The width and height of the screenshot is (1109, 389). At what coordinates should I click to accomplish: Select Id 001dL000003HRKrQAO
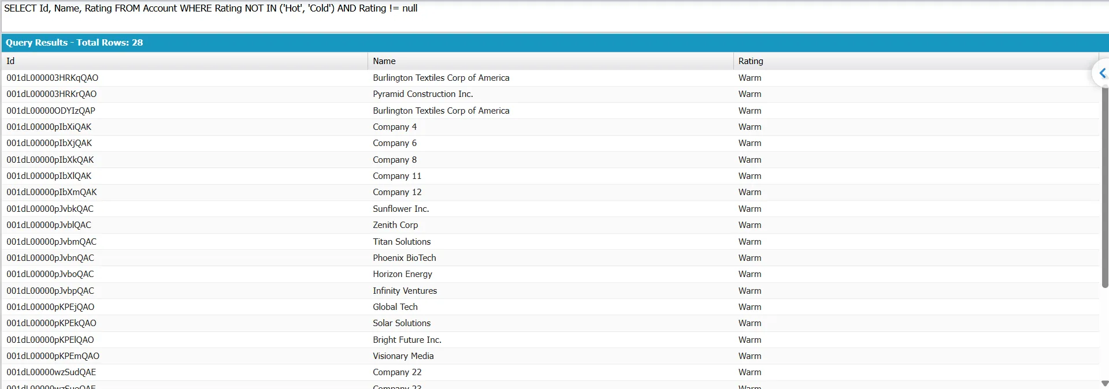(51, 94)
